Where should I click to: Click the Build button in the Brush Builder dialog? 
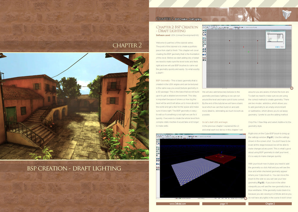coord(277,47)
